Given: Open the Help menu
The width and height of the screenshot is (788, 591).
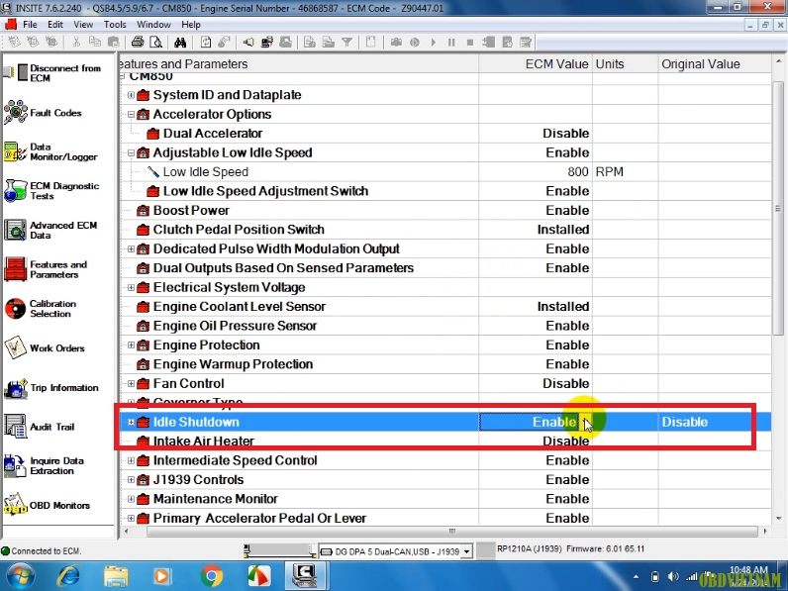Looking at the screenshot, I should [191, 24].
